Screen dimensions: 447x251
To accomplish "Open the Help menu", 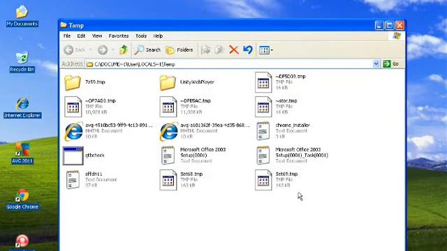I will pos(158,36).
